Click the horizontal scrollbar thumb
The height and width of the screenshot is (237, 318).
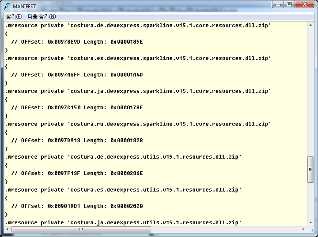click(x=81, y=230)
